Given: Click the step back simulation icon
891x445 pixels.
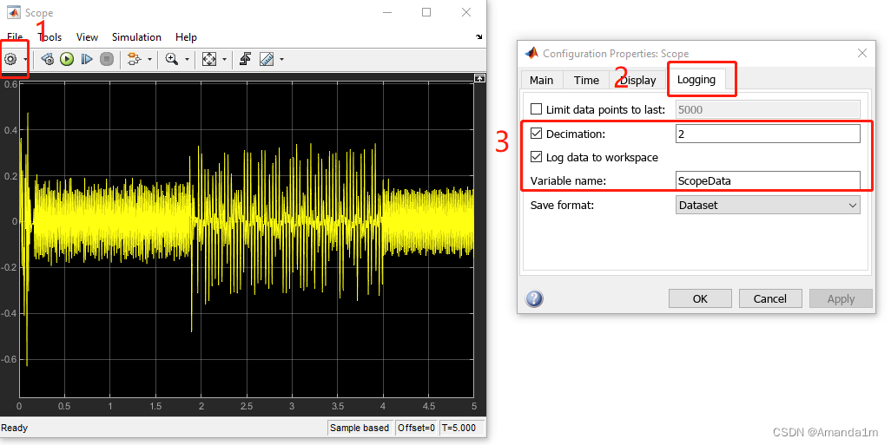Looking at the screenshot, I should 48,59.
